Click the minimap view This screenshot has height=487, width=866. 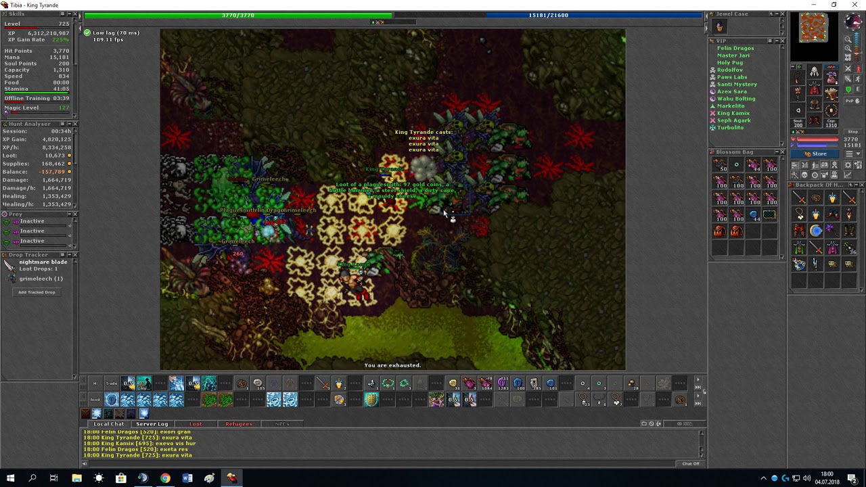[814, 37]
